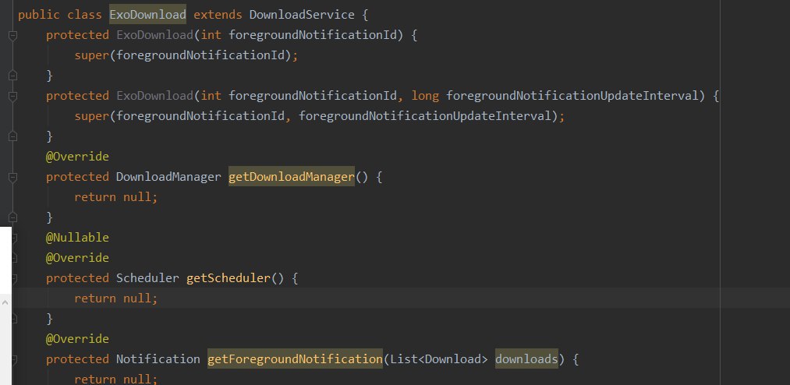
Task: Click foregroundNotificationUpdateInterval argument inside super call
Action: (425, 116)
